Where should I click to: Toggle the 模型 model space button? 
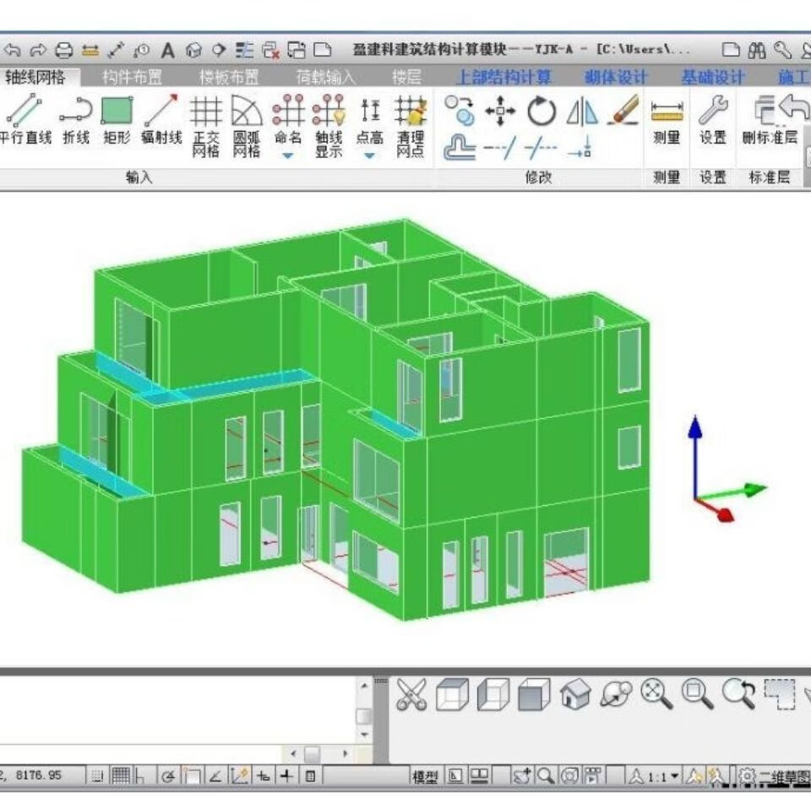(x=424, y=776)
